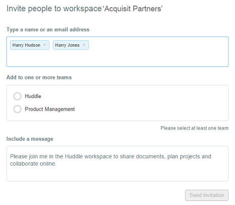Click the 'Invite people to workspace' heading text
The height and width of the screenshot is (205, 235).
(54, 9)
